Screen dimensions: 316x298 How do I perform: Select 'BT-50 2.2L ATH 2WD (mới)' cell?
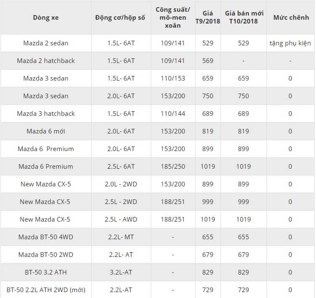click(x=46, y=290)
